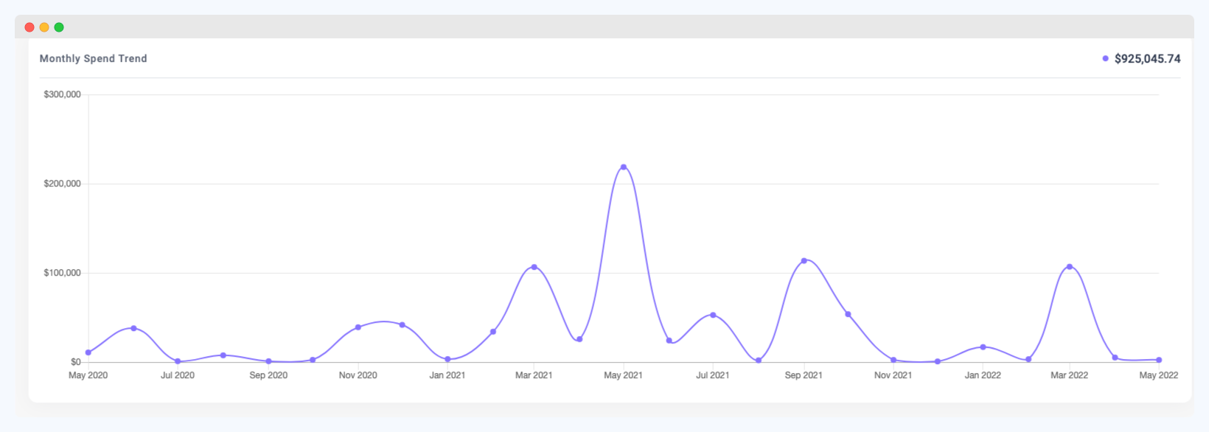Screen dimensions: 1209x432
Task: Click the $300,000 y-axis label
Action: coord(62,94)
